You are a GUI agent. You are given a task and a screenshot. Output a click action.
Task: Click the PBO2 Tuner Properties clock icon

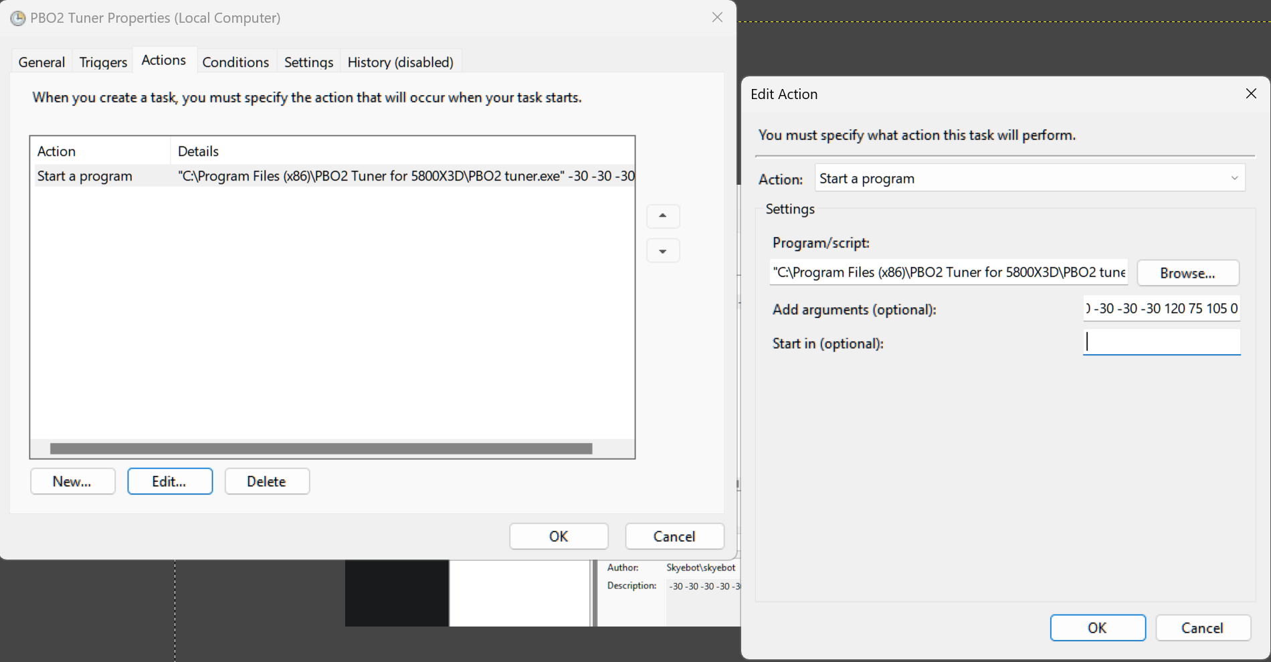[x=18, y=19]
